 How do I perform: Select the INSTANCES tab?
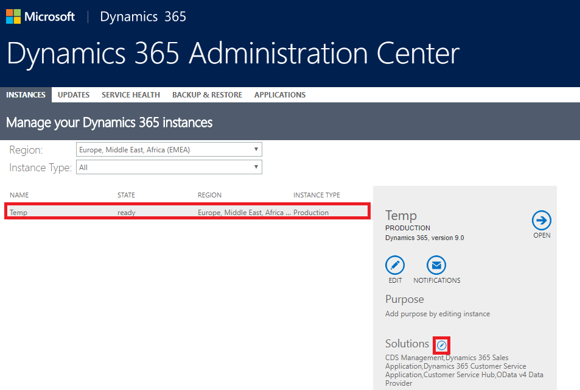(26, 95)
